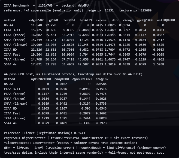
Task: Click the 'edgePSNR' column header
Action: click(x=36, y=20)
